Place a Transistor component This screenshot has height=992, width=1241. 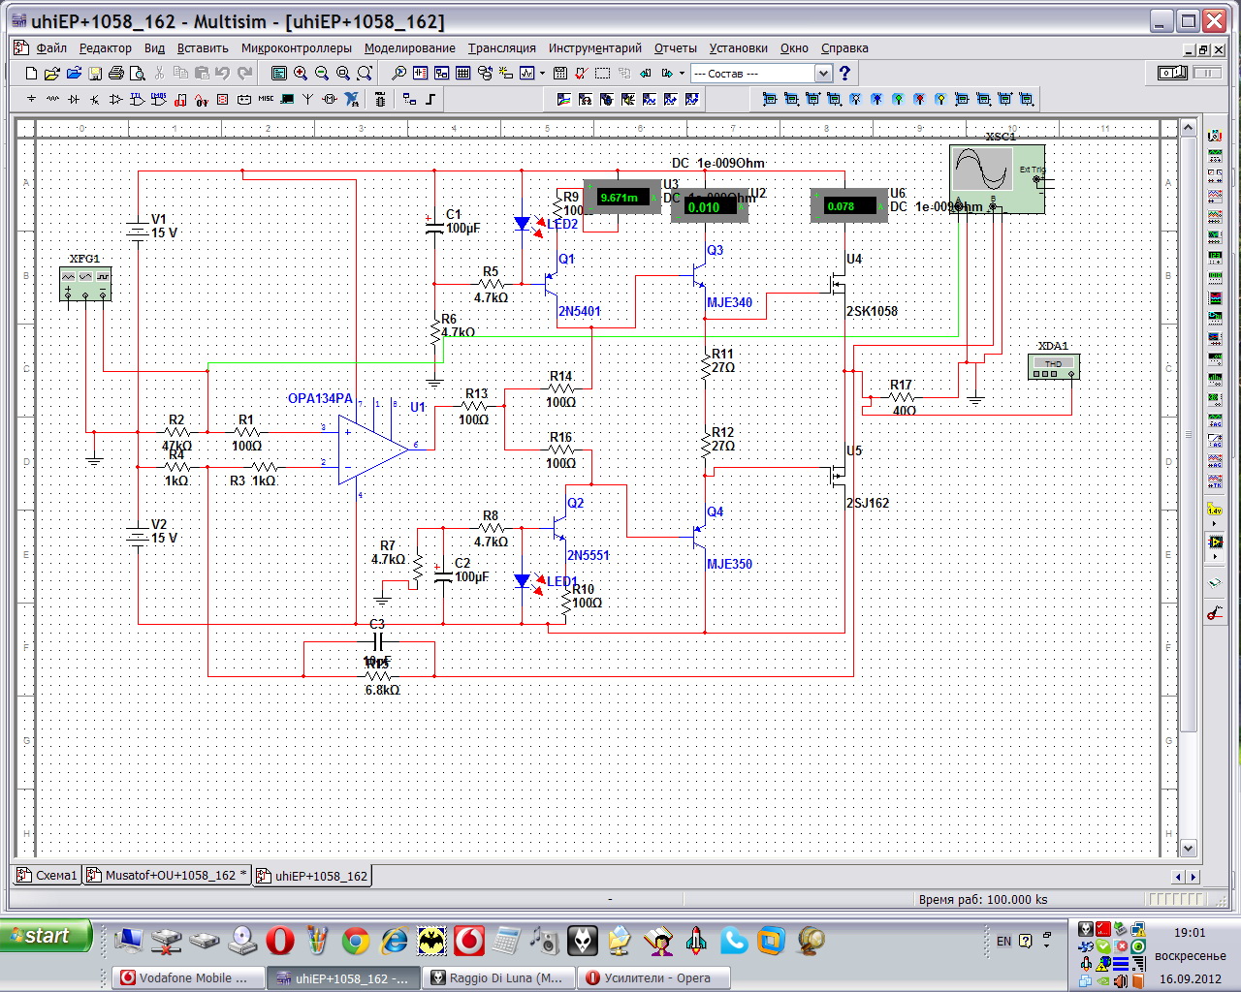pos(94,99)
